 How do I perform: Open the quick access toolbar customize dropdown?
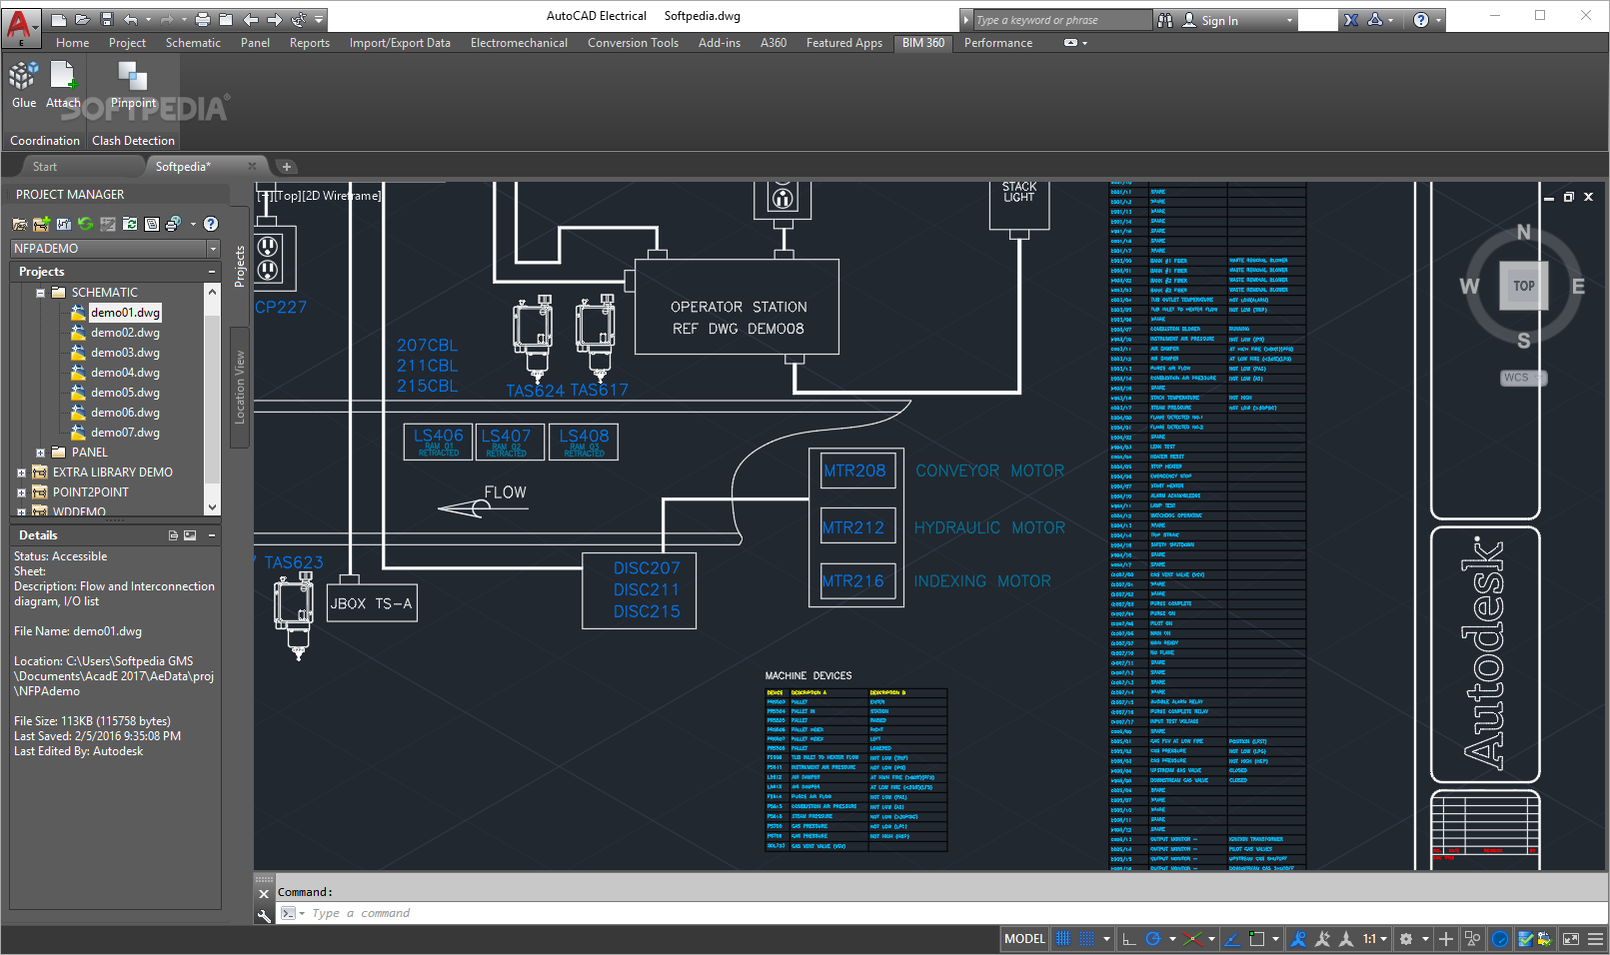point(320,20)
